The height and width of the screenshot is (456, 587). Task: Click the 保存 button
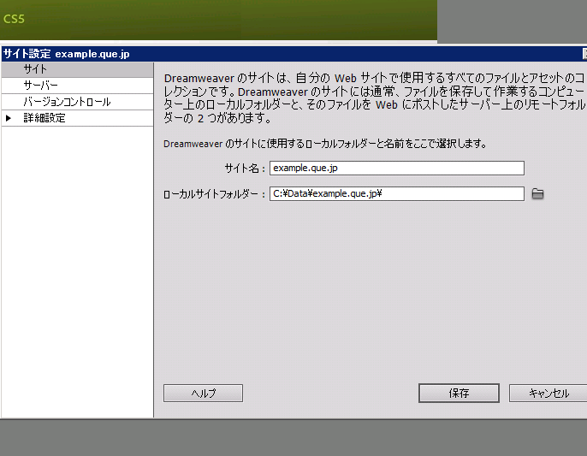(459, 393)
